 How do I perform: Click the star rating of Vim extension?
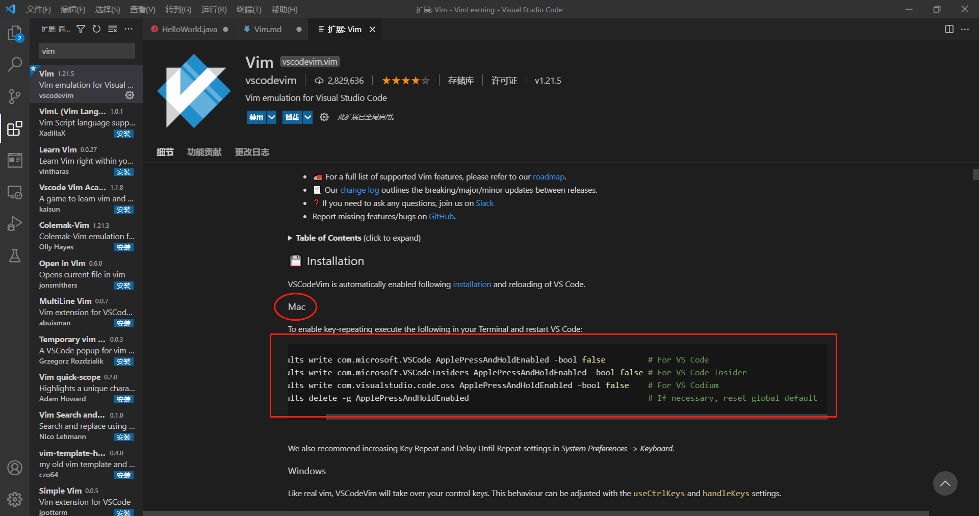click(x=405, y=81)
